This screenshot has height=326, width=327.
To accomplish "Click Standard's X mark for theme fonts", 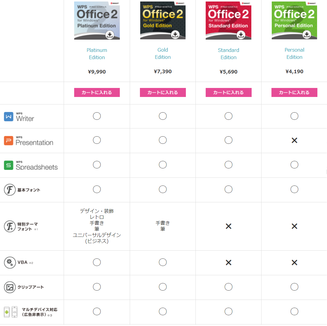I will click(x=228, y=226).
